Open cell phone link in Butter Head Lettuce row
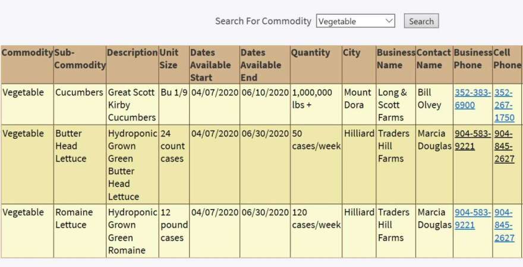This screenshot has width=523, height=267. [505, 146]
